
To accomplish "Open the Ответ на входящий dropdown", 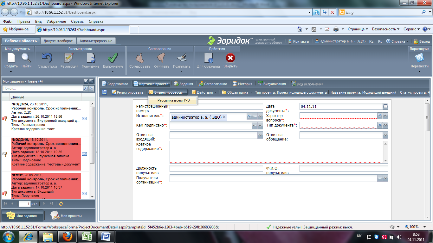I will click(260, 135).
